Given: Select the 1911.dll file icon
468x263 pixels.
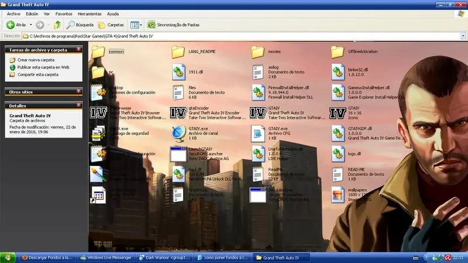Looking at the screenshot, I should [x=178, y=72].
